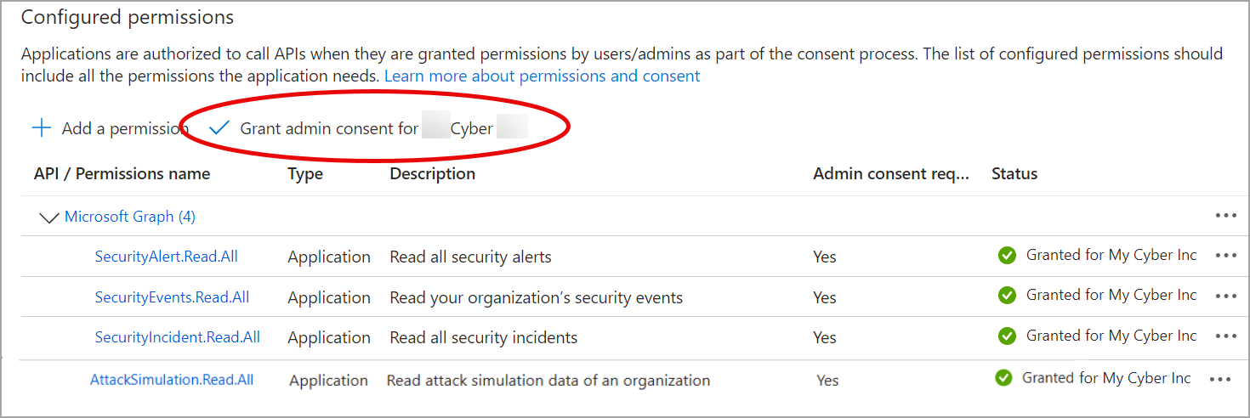Open the AttackSimulation.Read.All permission
1250x418 pixels.
click(x=172, y=380)
